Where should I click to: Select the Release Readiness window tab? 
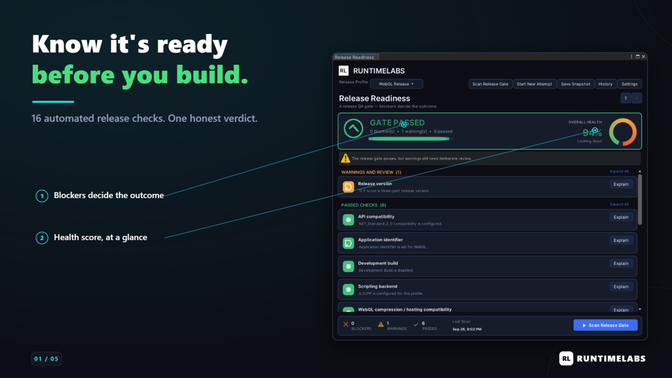click(x=357, y=57)
